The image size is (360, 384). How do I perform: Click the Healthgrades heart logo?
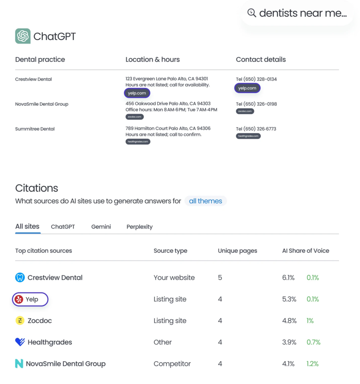click(x=20, y=342)
